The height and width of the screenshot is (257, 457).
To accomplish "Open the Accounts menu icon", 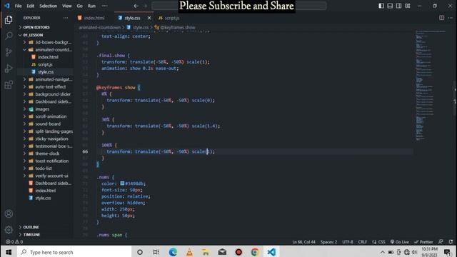I will (9, 213).
